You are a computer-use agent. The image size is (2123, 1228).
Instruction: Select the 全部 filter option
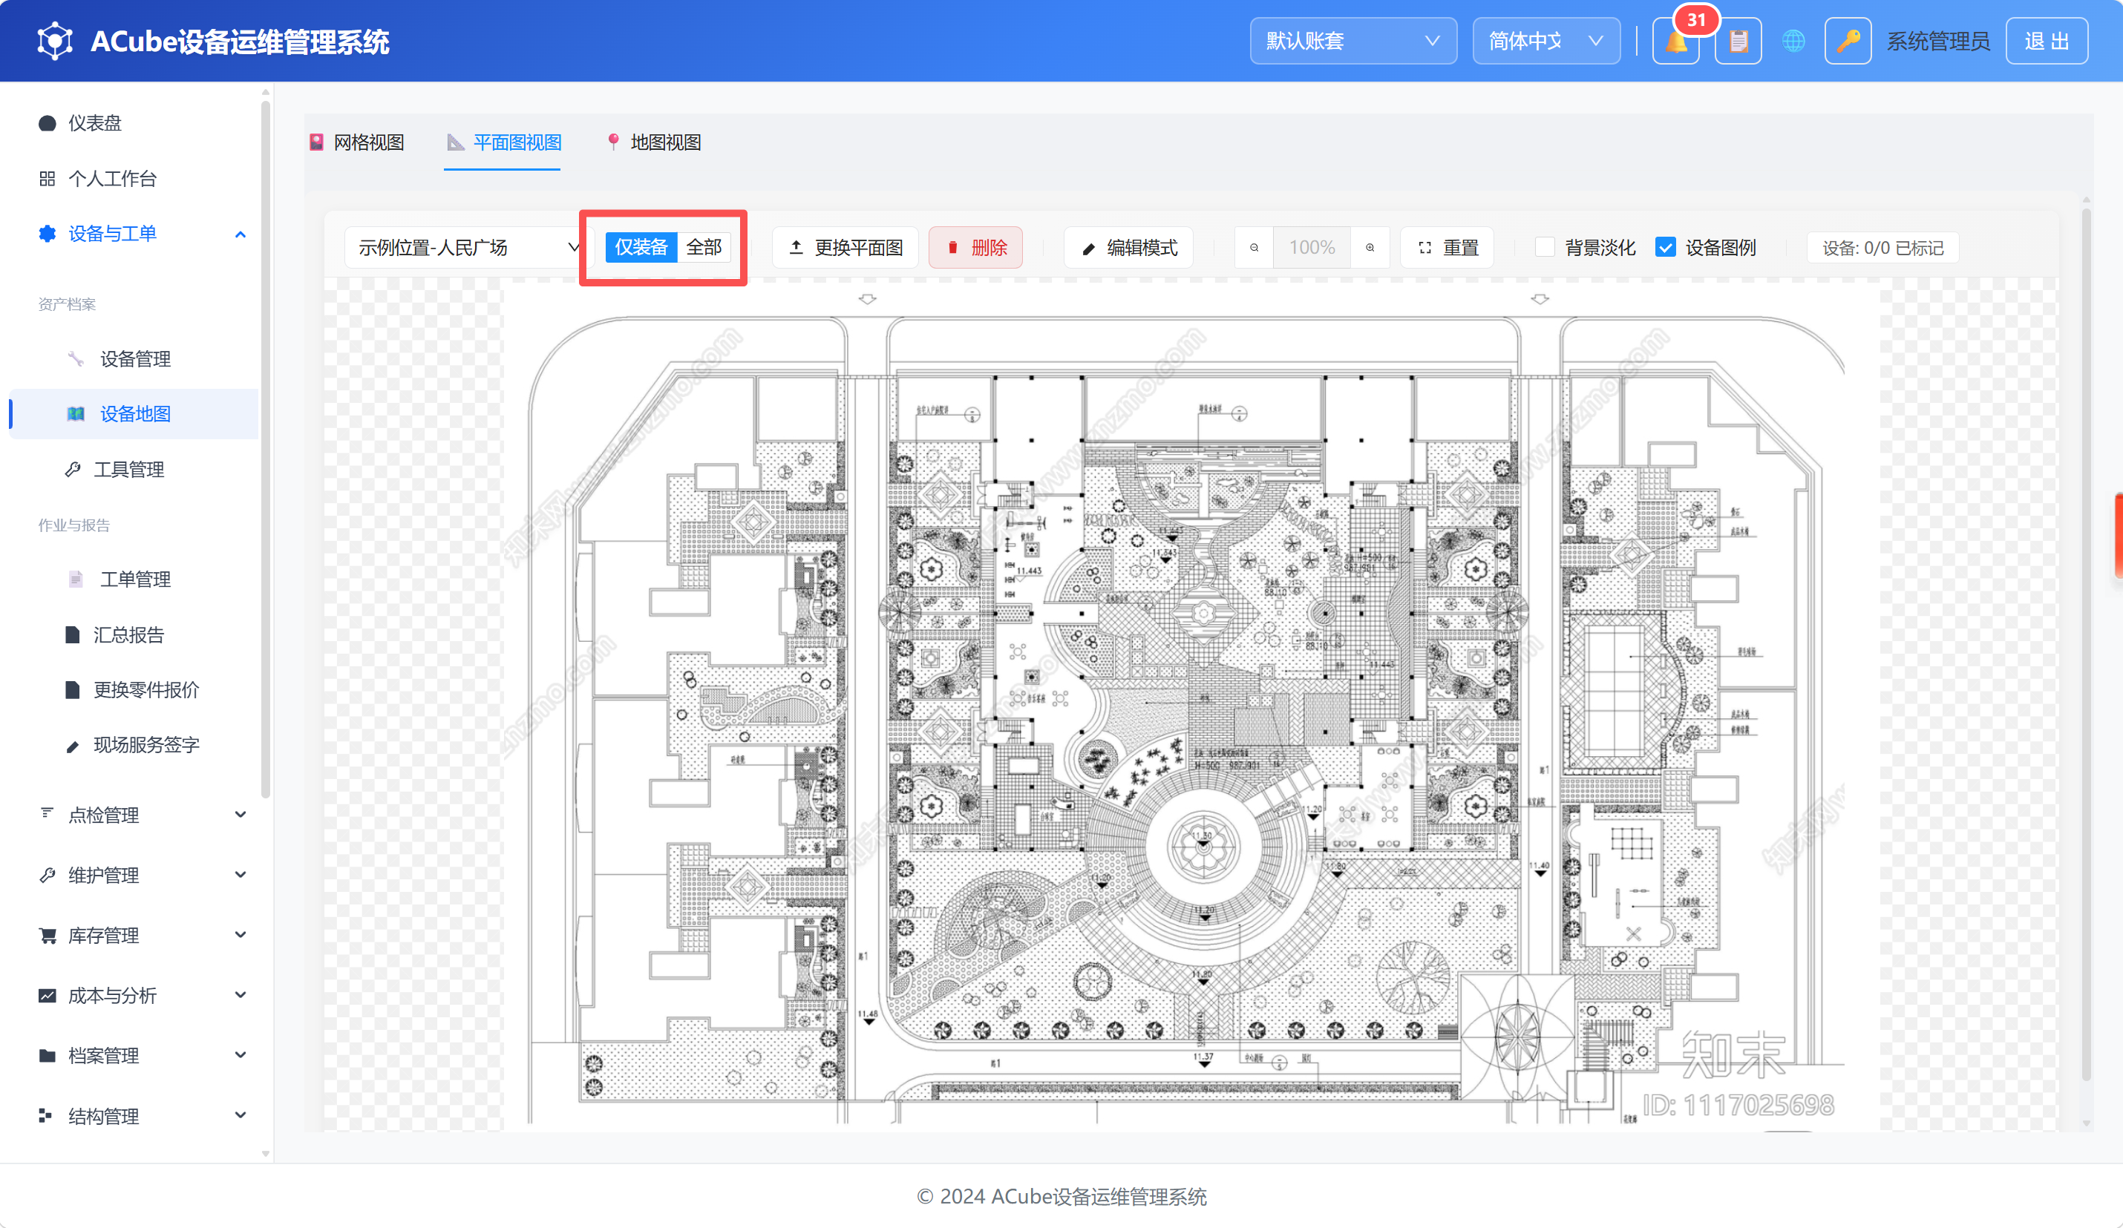(704, 247)
